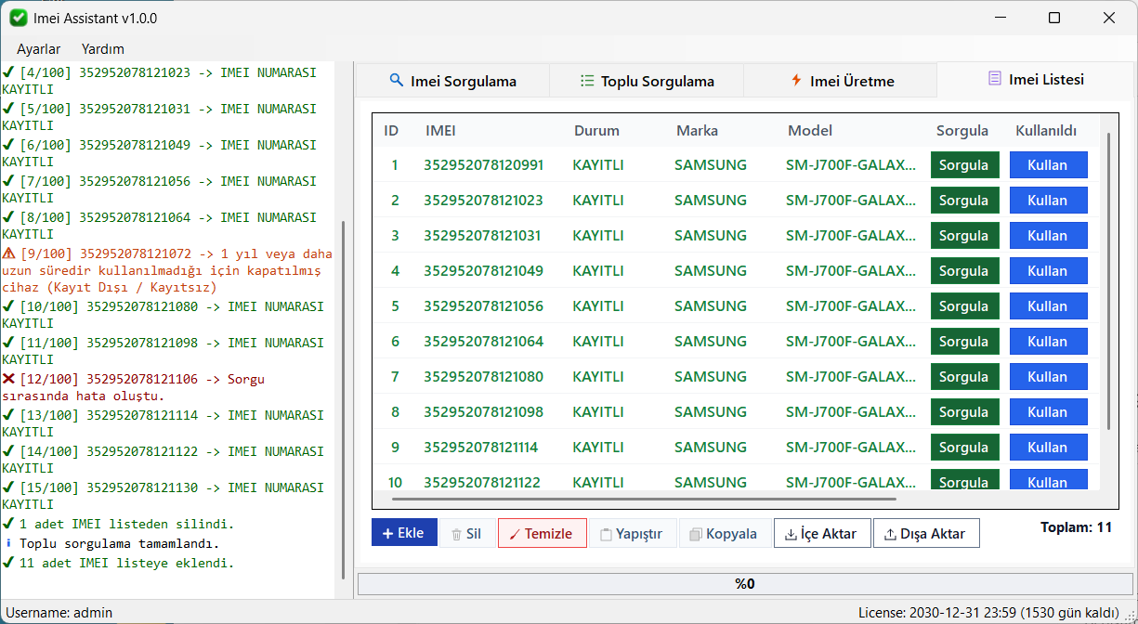The height and width of the screenshot is (624, 1138).
Task: Click the download icon on İçe Aktar
Action: click(x=791, y=534)
